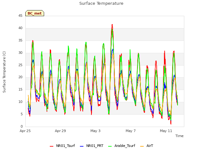Click the orange AirT legend marker
Image resolution: width=203 pixels, height=152 pixels.
pyautogui.click(x=142, y=146)
